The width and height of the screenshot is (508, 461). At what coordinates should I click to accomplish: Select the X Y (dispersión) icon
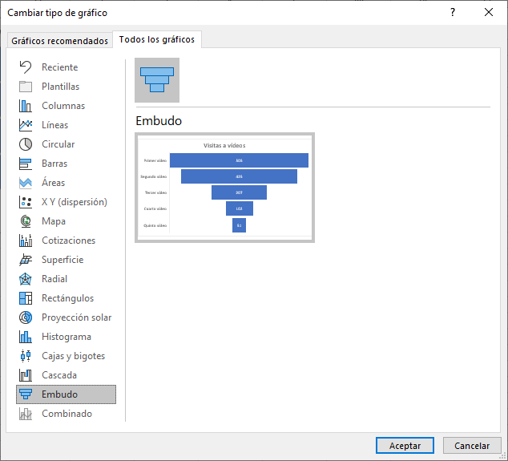pyautogui.click(x=26, y=202)
